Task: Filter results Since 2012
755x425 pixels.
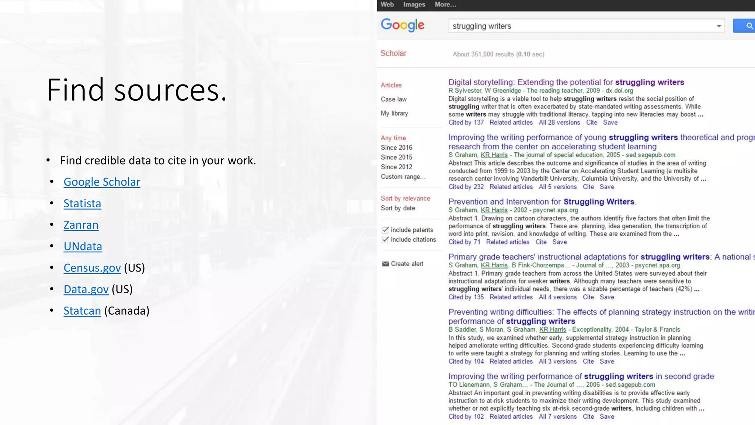Action: (x=397, y=167)
